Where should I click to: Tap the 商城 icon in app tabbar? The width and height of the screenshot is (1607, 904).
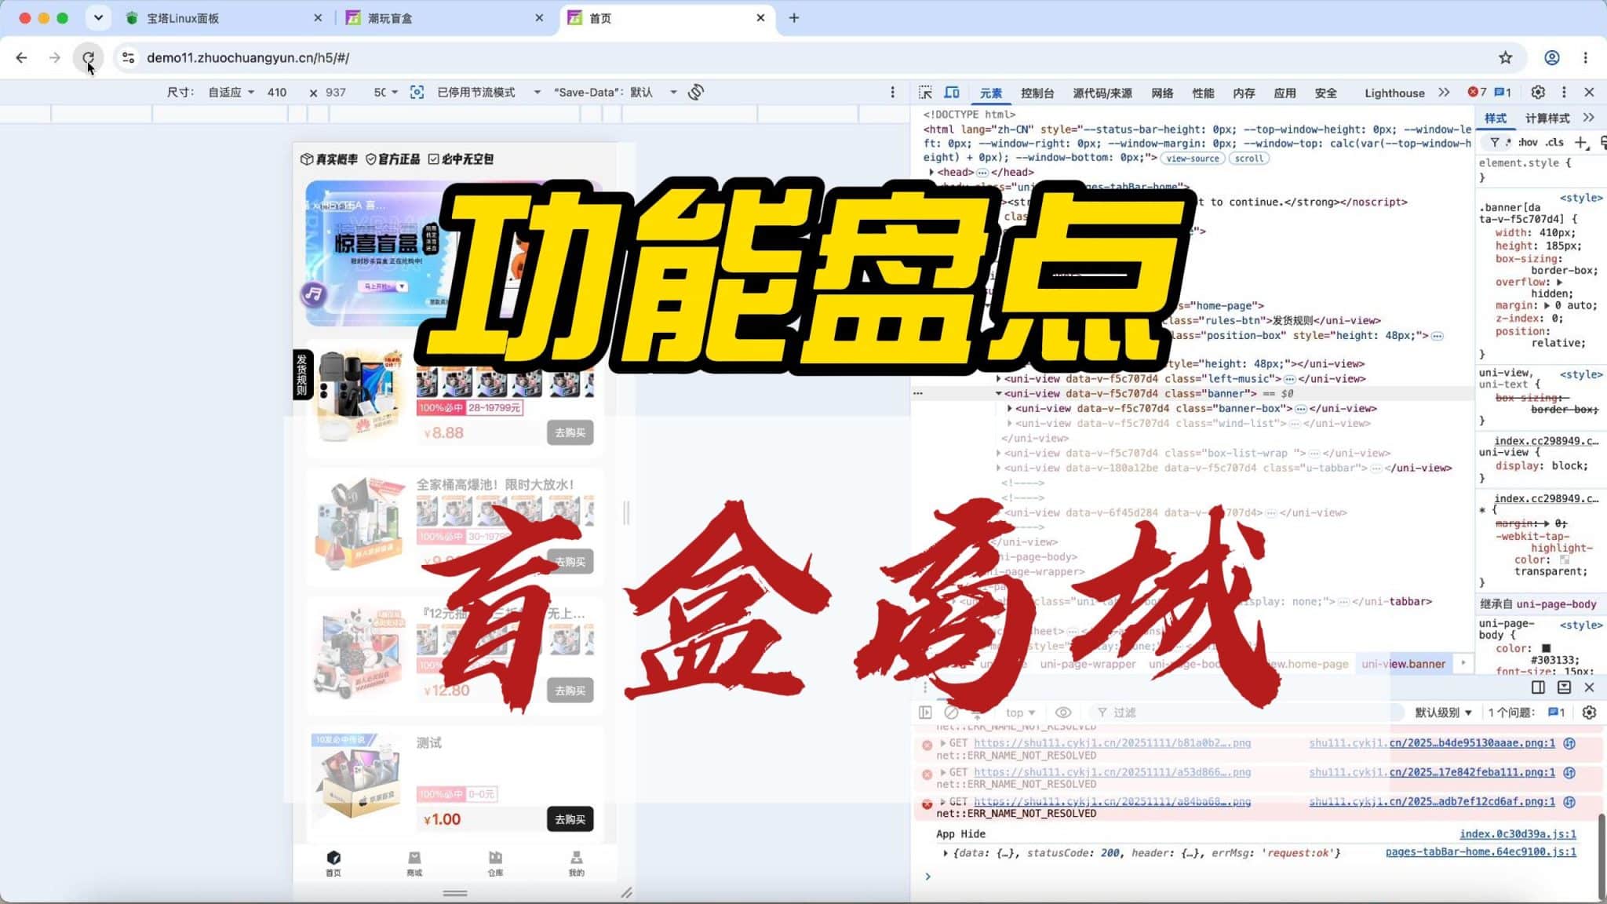(414, 862)
